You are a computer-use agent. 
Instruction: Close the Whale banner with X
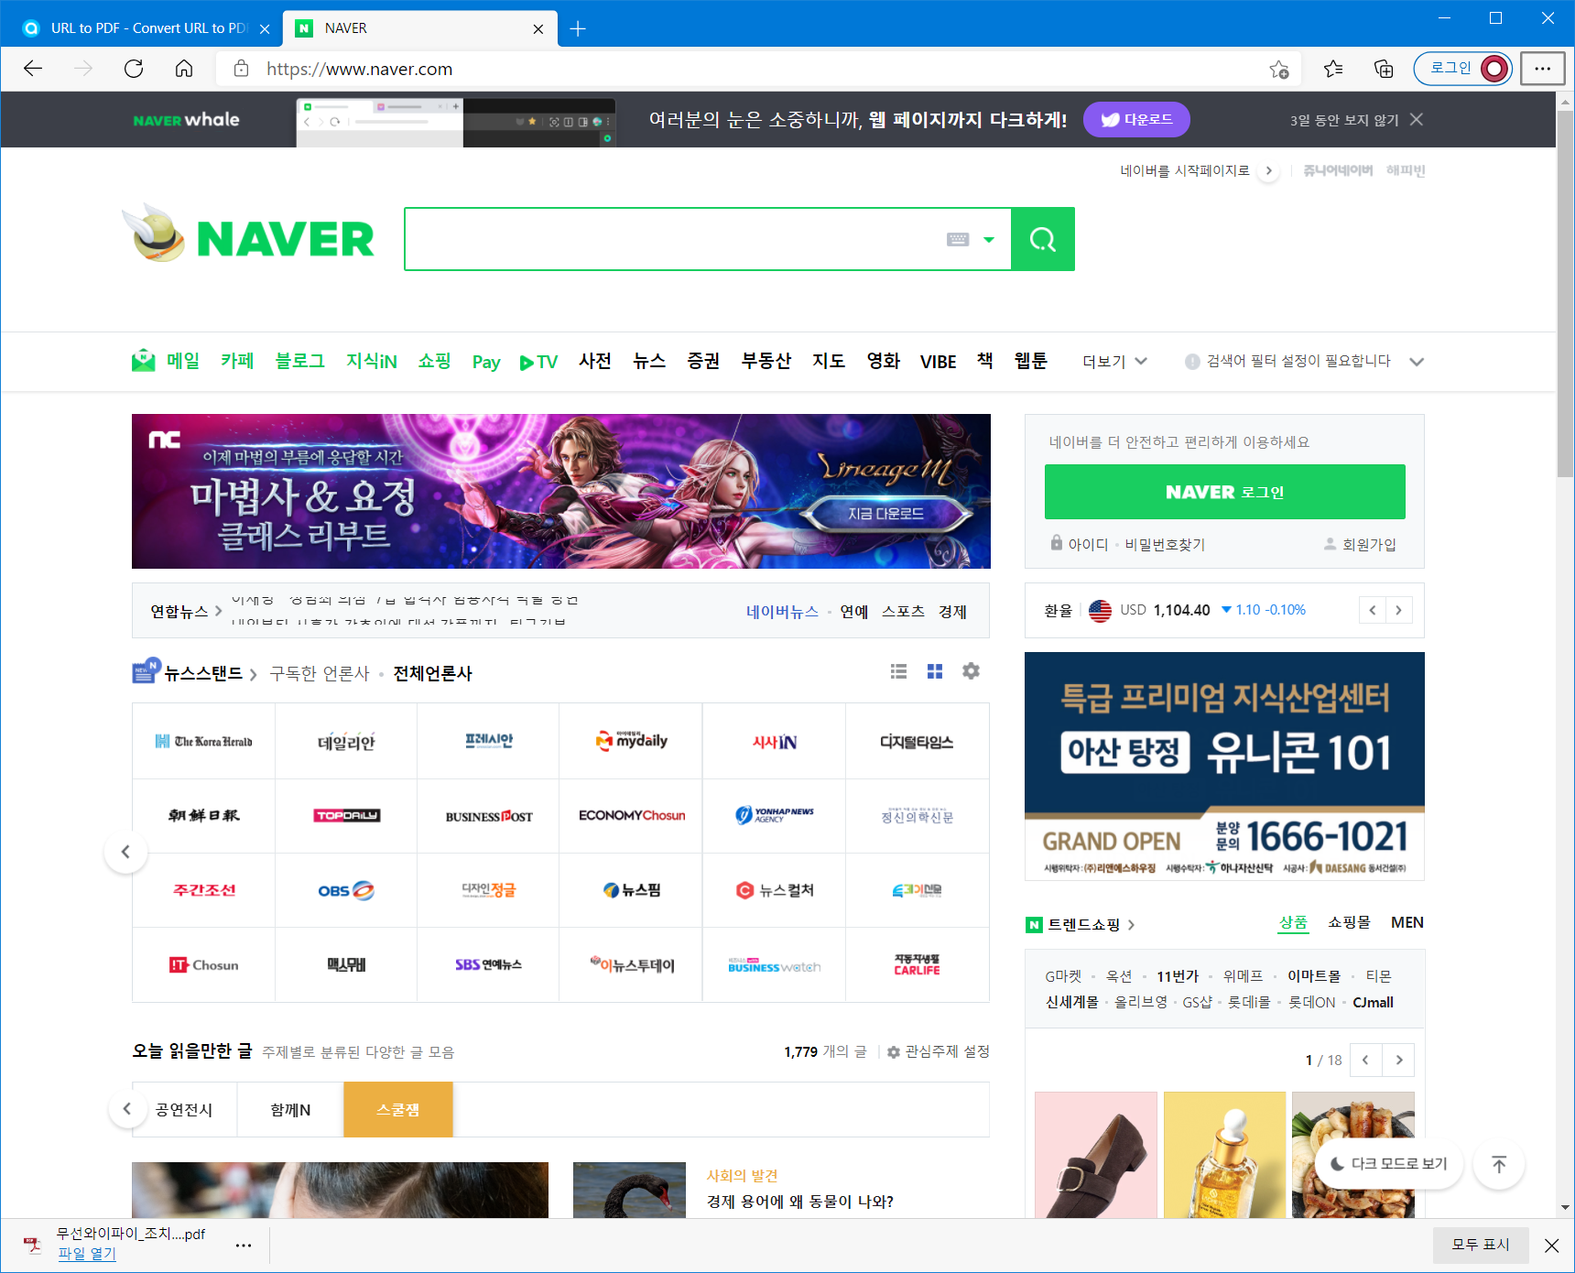point(1417,119)
